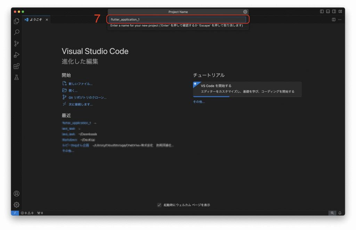
Task: Open the Explorer view in the activity bar
Action: (x=17, y=21)
